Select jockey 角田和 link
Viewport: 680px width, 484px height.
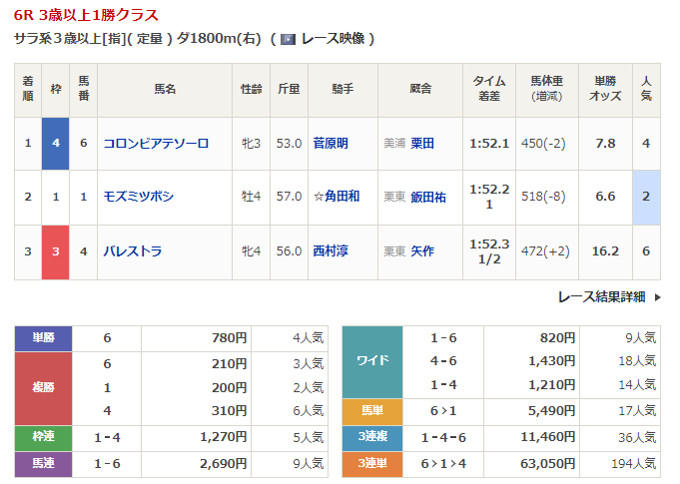point(336,197)
